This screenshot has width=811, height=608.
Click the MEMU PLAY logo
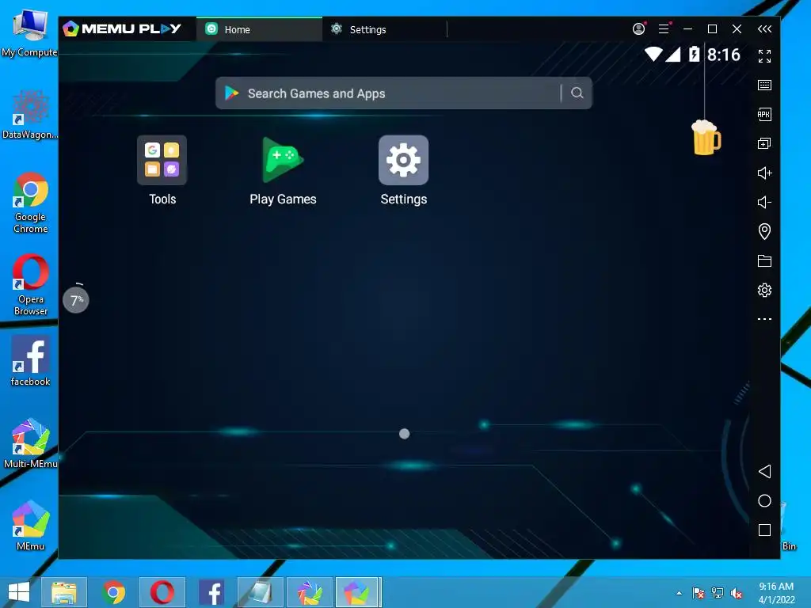[122, 28]
